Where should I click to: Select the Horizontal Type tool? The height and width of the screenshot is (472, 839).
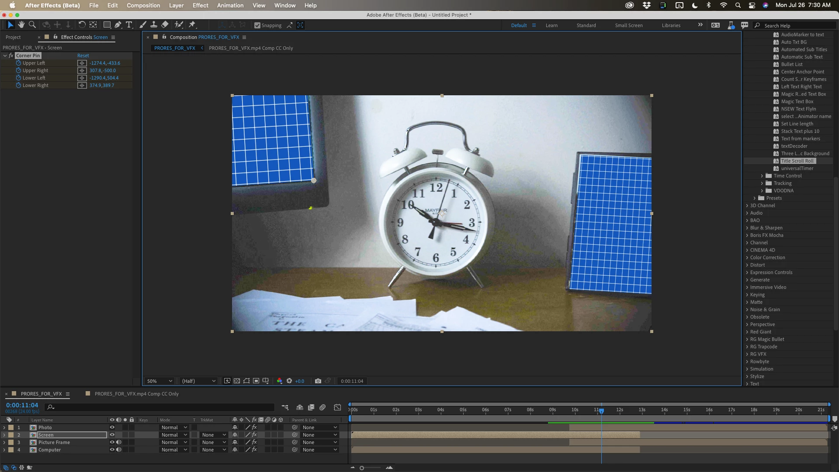pos(129,25)
